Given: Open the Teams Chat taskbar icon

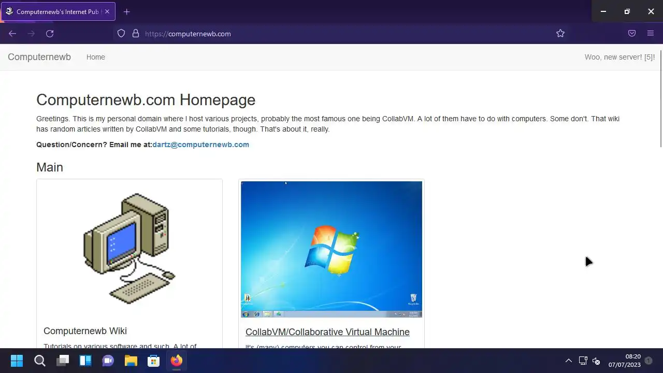Looking at the screenshot, I should point(108,361).
